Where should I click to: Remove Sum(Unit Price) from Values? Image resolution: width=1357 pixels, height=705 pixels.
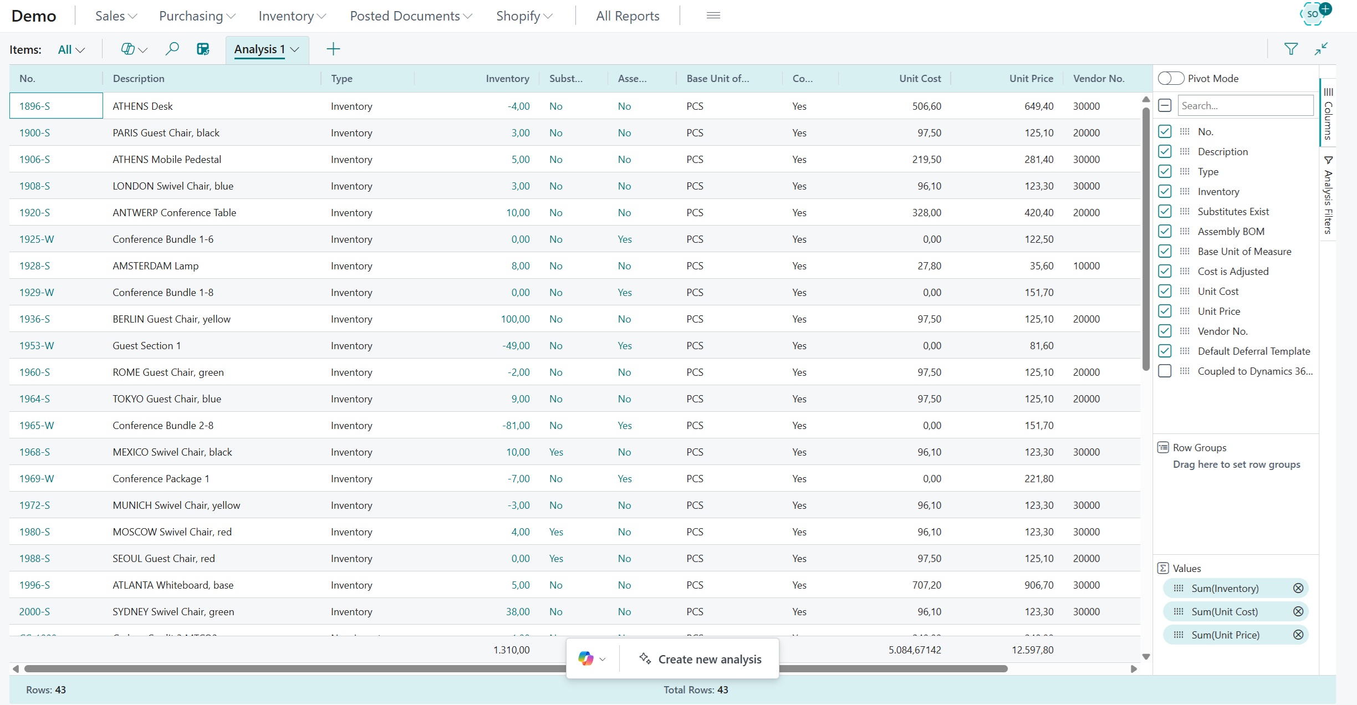coord(1298,635)
